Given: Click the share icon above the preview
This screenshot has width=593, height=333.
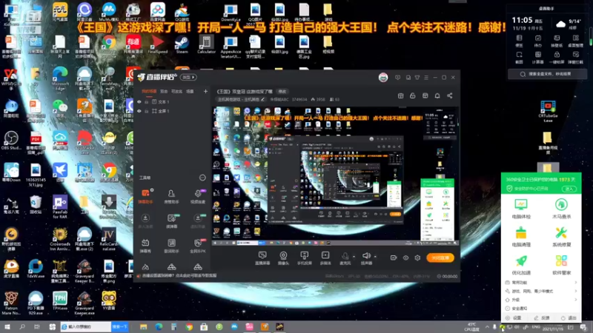Looking at the screenshot, I should pos(450,96).
